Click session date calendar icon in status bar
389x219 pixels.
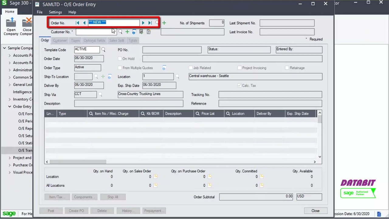(379, 214)
